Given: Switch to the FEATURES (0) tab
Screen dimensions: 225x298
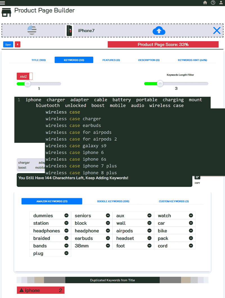Looking at the screenshot, I should tap(111, 60).
